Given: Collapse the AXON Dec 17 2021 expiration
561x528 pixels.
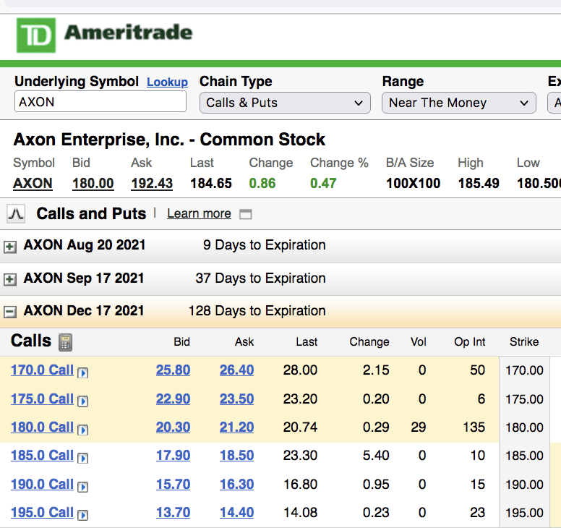Looking at the screenshot, I should pos(10,312).
